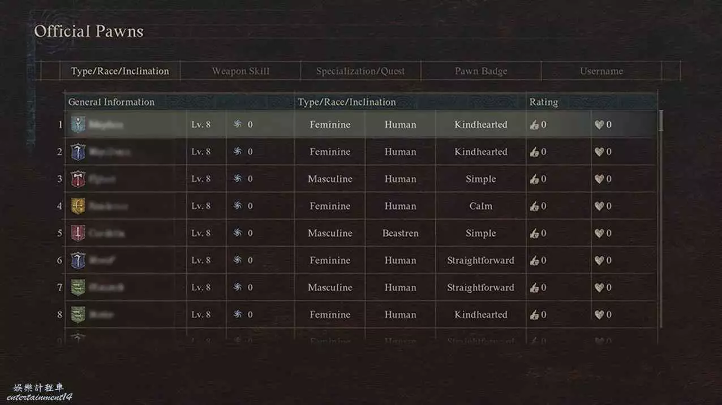Click the yellow vocation badge in row 4
This screenshot has width=722, height=405.
[78, 206]
